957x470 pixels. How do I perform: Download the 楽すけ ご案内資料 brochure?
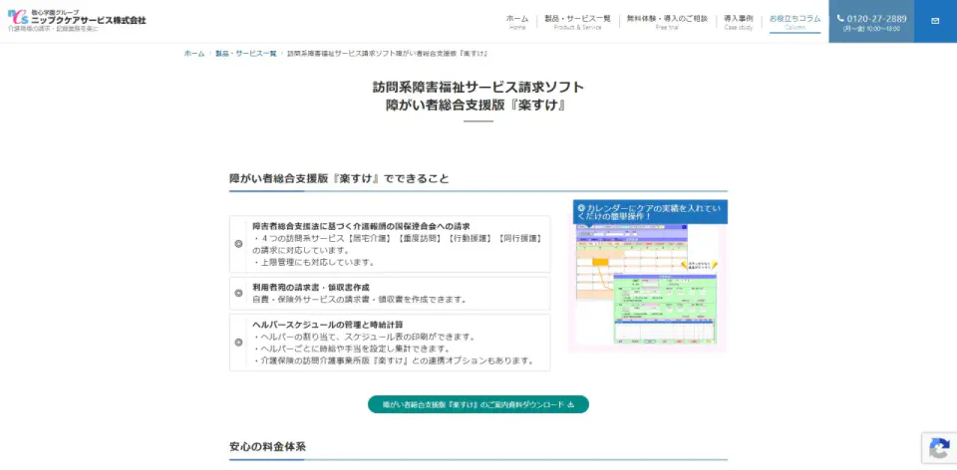click(x=478, y=404)
